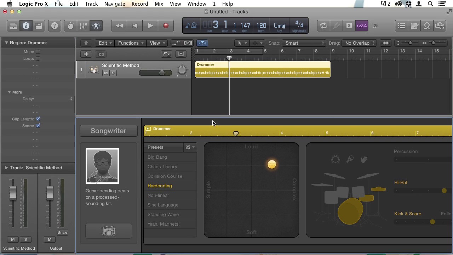Click the Bnce bounce button
This screenshot has height=255, width=453.
[x=62, y=232]
